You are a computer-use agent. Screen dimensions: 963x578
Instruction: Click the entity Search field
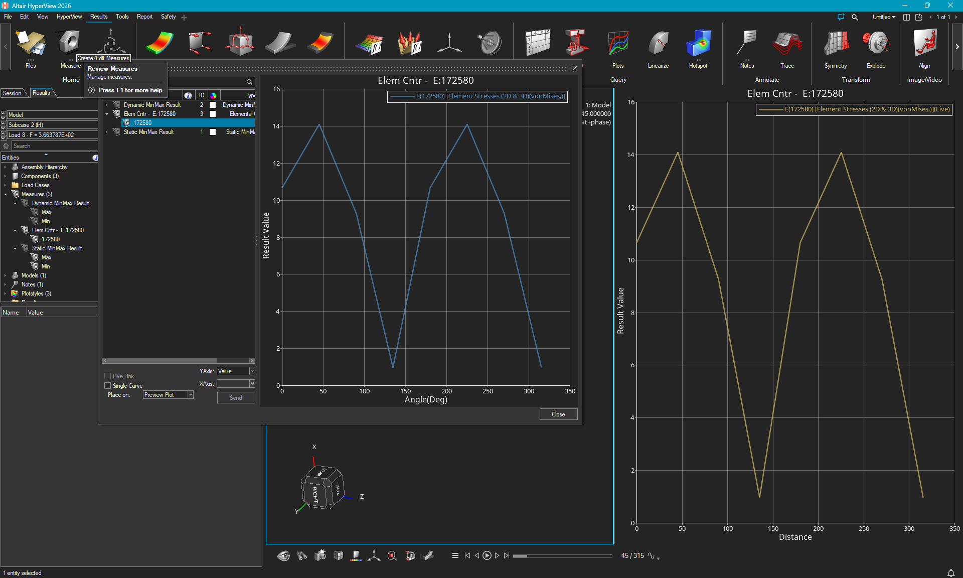[54, 146]
